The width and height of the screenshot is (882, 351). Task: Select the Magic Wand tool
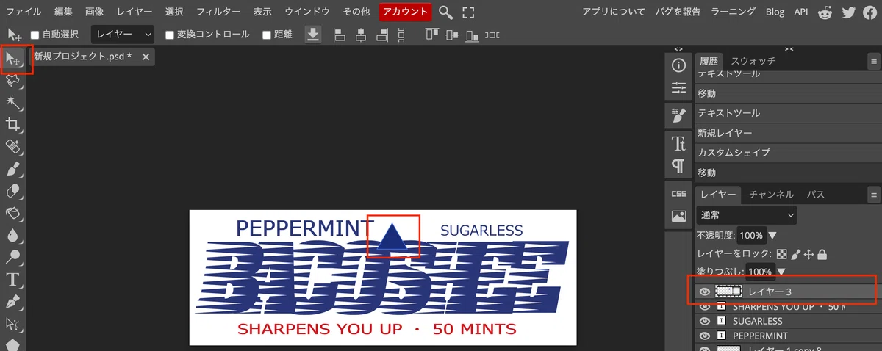point(12,101)
